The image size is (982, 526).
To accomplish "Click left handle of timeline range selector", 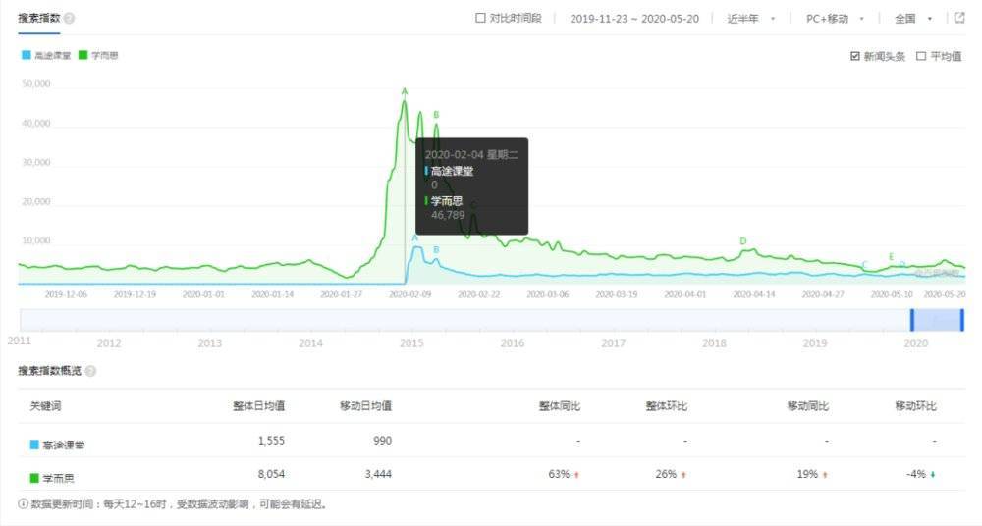I will pos(912,320).
